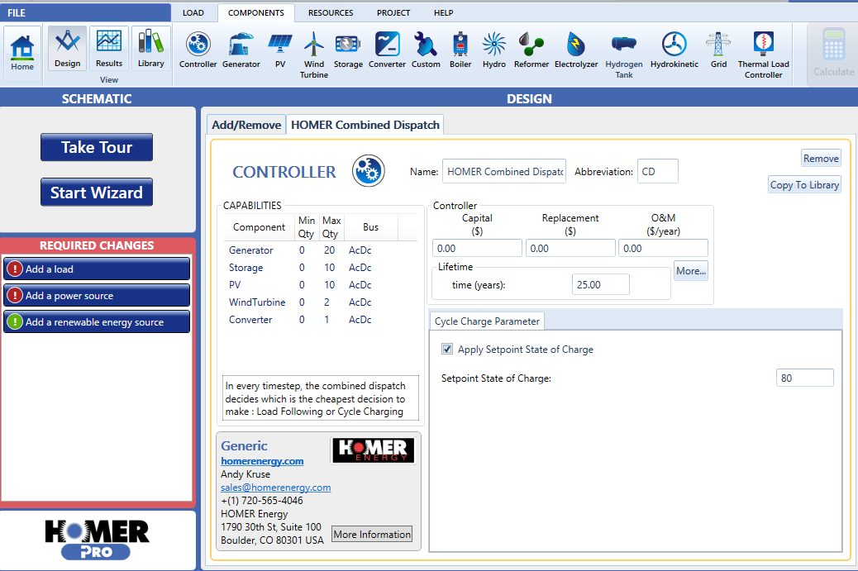Edit the Setpoint State of Charge value
858x571 pixels.
[804, 377]
